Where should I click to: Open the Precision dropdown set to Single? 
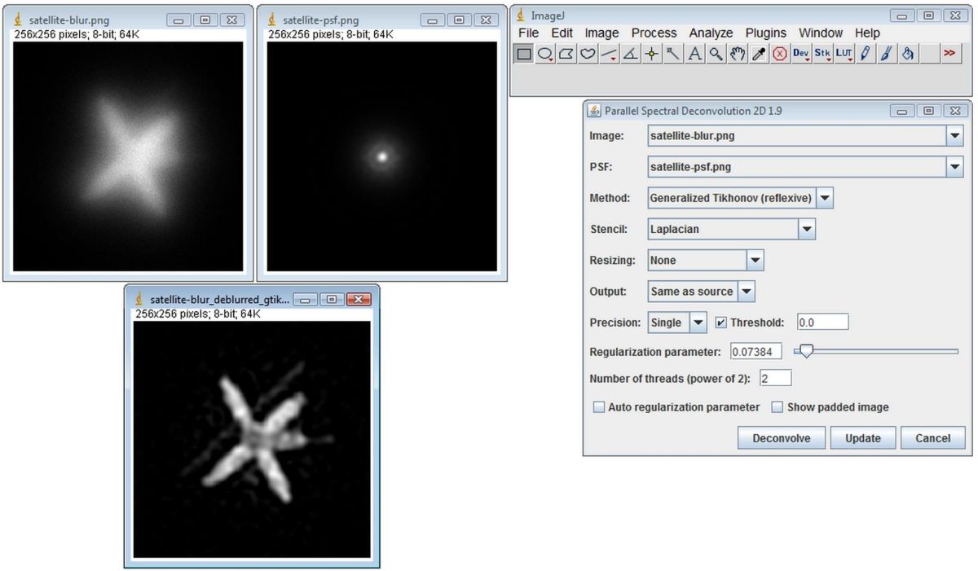point(676,323)
